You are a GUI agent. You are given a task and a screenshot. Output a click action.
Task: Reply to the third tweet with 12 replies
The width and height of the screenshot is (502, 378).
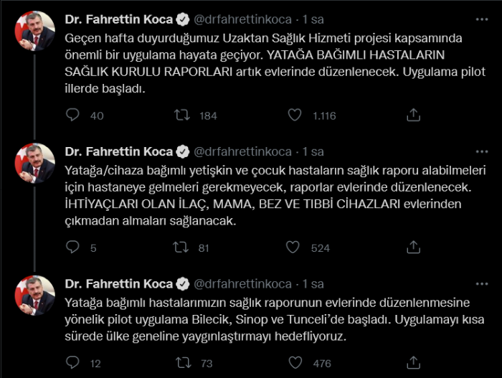tap(72, 362)
